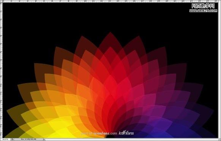Click the vertical scrollbar on right edge
The image size is (221, 141).
pyautogui.click(x=219, y=70)
